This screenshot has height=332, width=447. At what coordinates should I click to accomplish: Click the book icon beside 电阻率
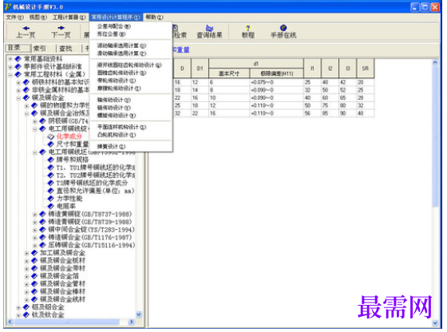51,206
